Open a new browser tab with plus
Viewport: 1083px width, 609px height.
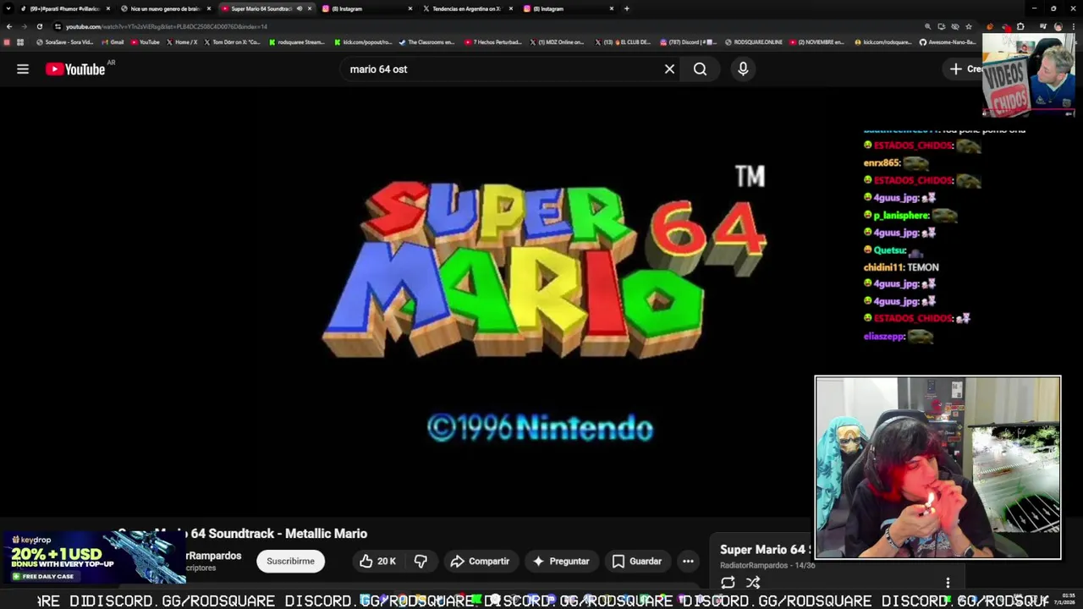click(626, 8)
